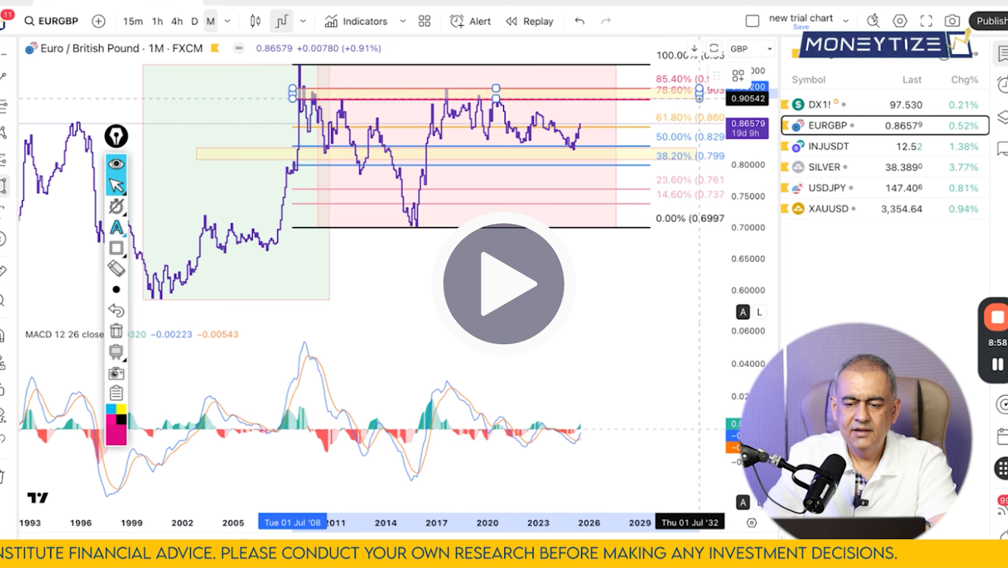
Task: Select the text A tool in annotation toolbar
Action: click(116, 227)
